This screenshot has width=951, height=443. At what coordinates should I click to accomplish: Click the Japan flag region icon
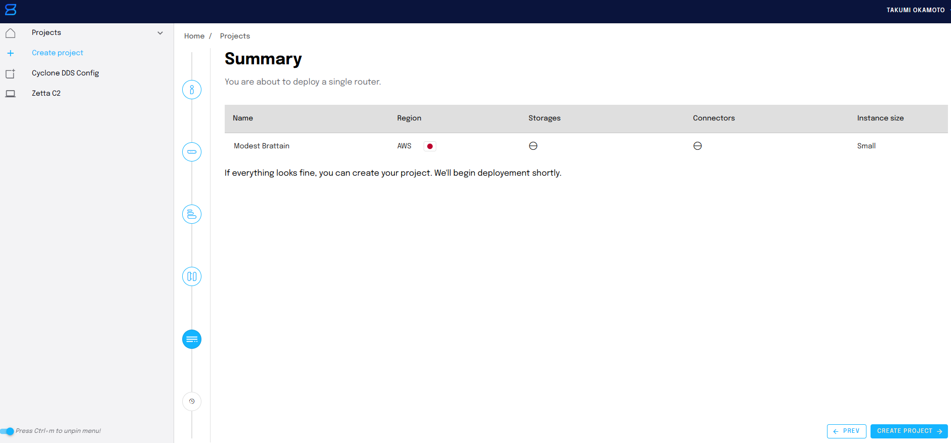click(430, 146)
